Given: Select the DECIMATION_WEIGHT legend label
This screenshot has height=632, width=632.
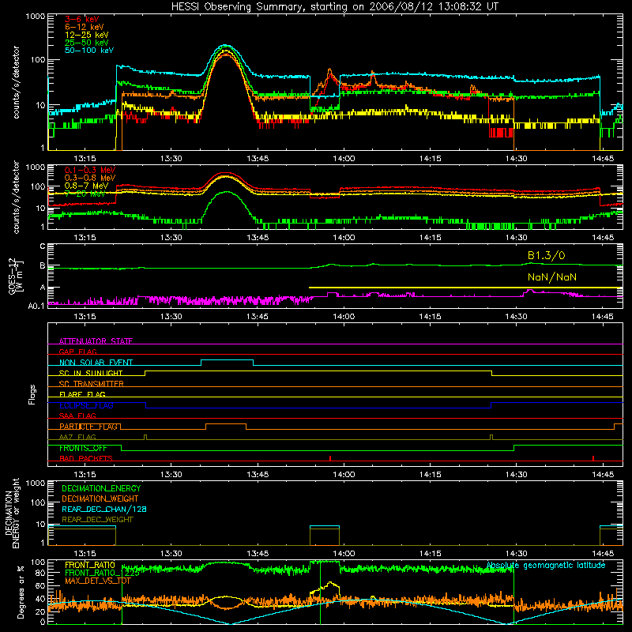Looking at the screenshot, I should pyautogui.click(x=100, y=498).
